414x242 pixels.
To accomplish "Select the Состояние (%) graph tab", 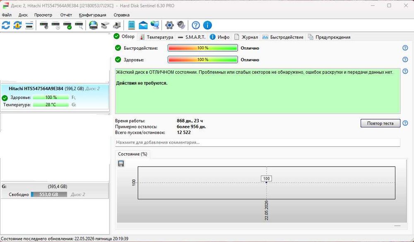I will click(x=132, y=154).
